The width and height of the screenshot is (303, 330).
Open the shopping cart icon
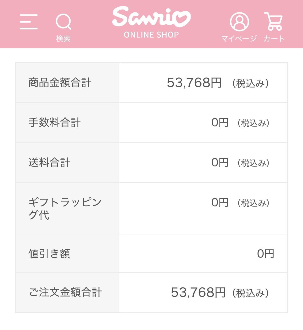pyautogui.click(x=274, y=21)
